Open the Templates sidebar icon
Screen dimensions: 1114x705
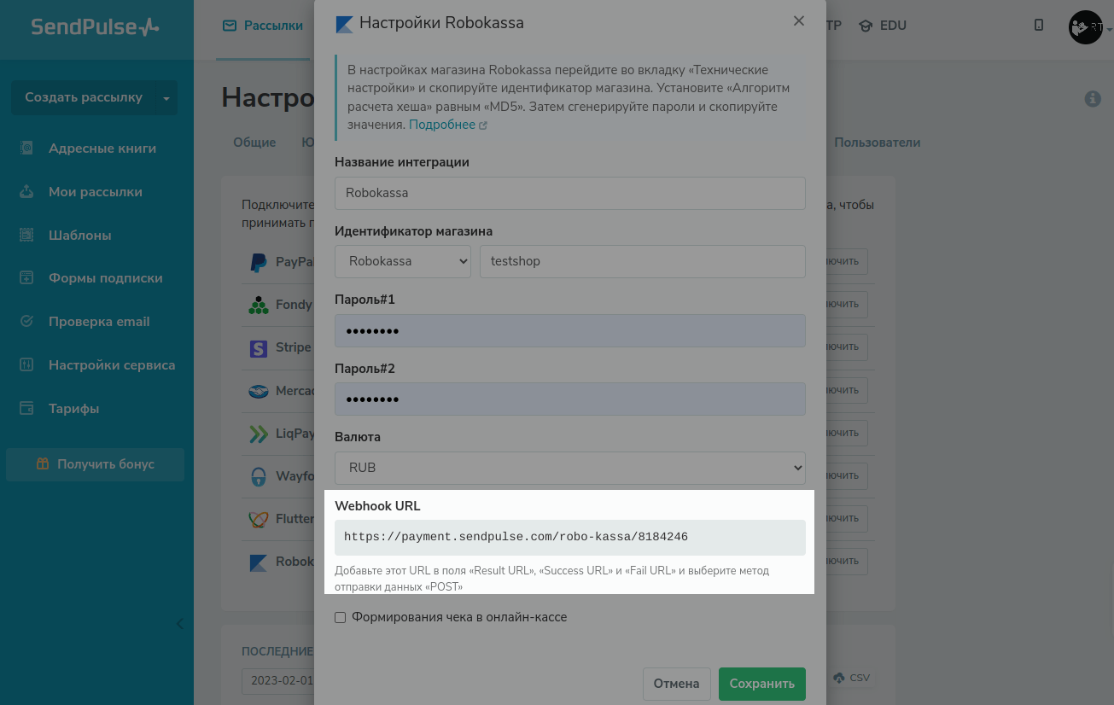(x=26, y=235)
